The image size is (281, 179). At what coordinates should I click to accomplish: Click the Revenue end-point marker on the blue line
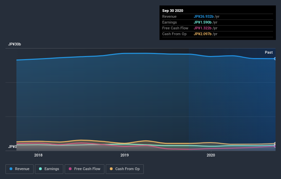point(275,59)
